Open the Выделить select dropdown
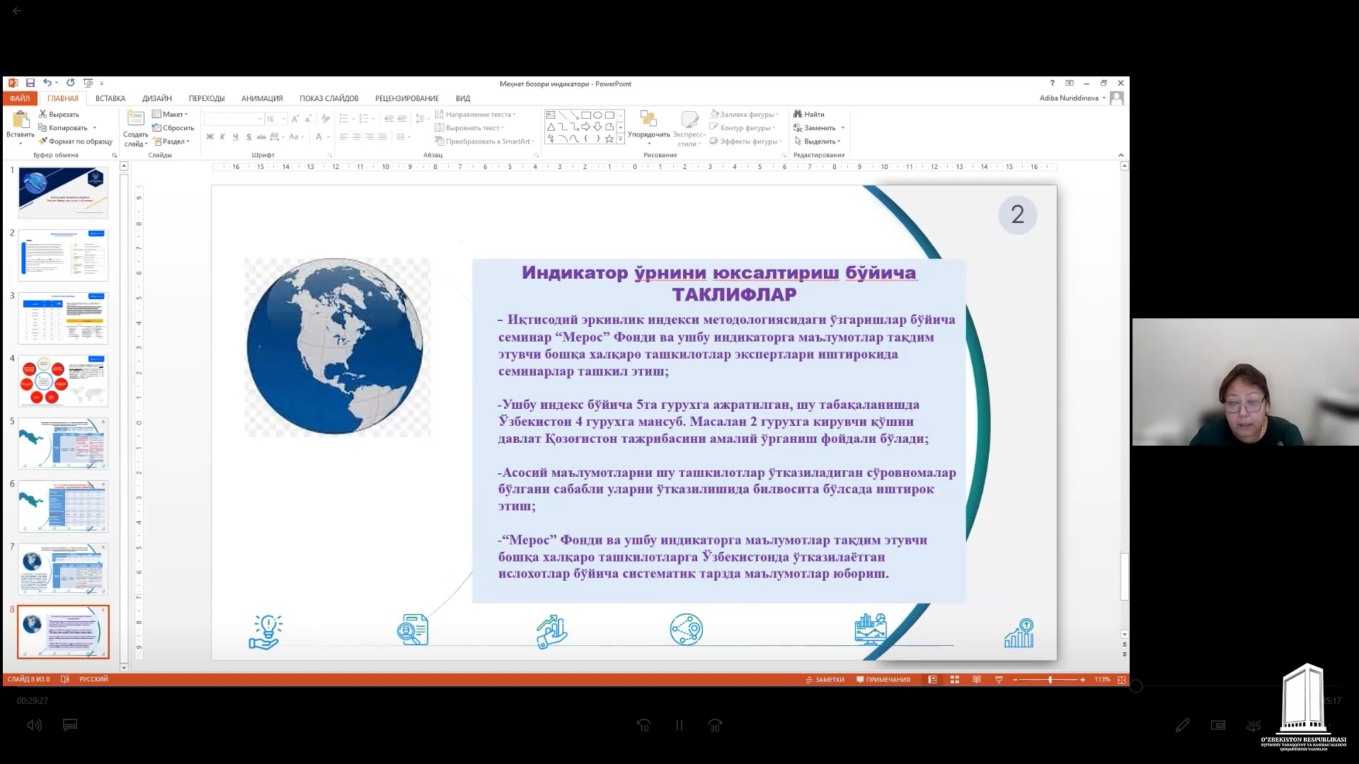Image resolution: width=1359 pixels, height=764 pixels. point(818,141)
